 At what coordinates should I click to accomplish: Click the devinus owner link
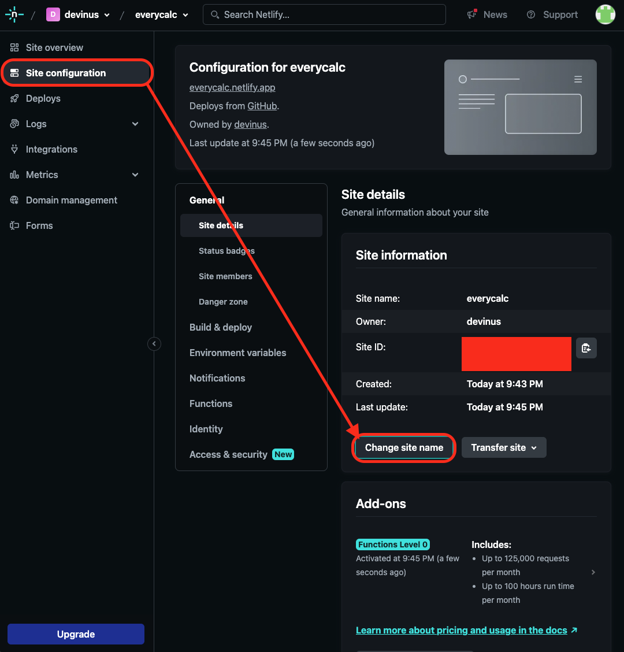coord(250,124)
